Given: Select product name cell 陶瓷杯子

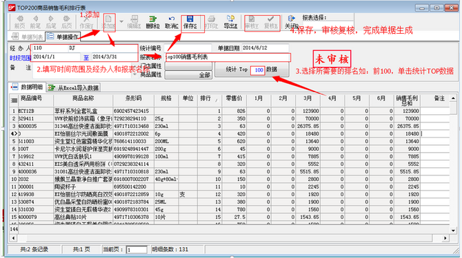Looking at the screenshot, I should tap(83, 187).
